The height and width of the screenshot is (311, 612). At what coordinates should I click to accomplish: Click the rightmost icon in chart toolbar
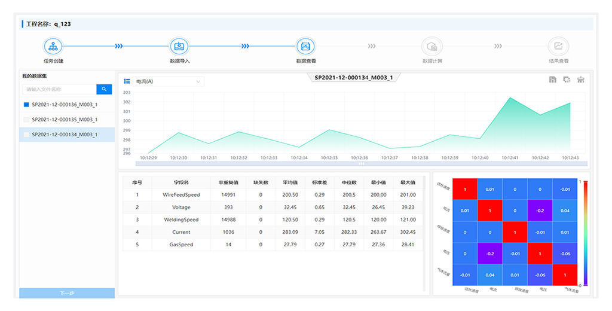(x=580, y=80)
